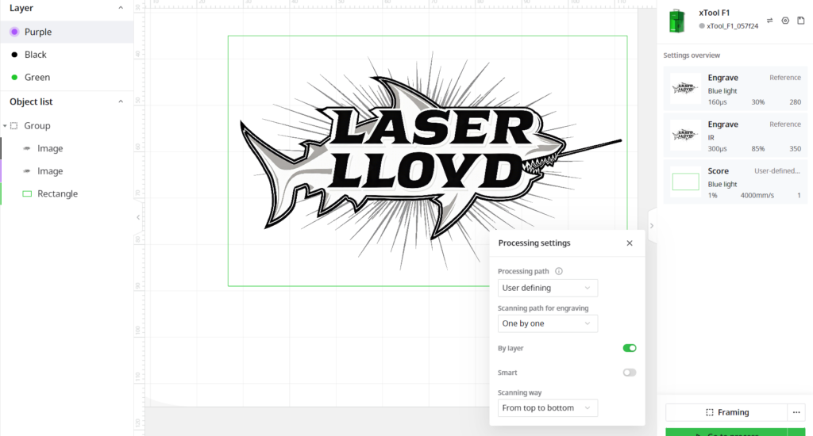Close the Processing settings dialog
This screenshot has width=813, height=436.
(x=630, y=243)
